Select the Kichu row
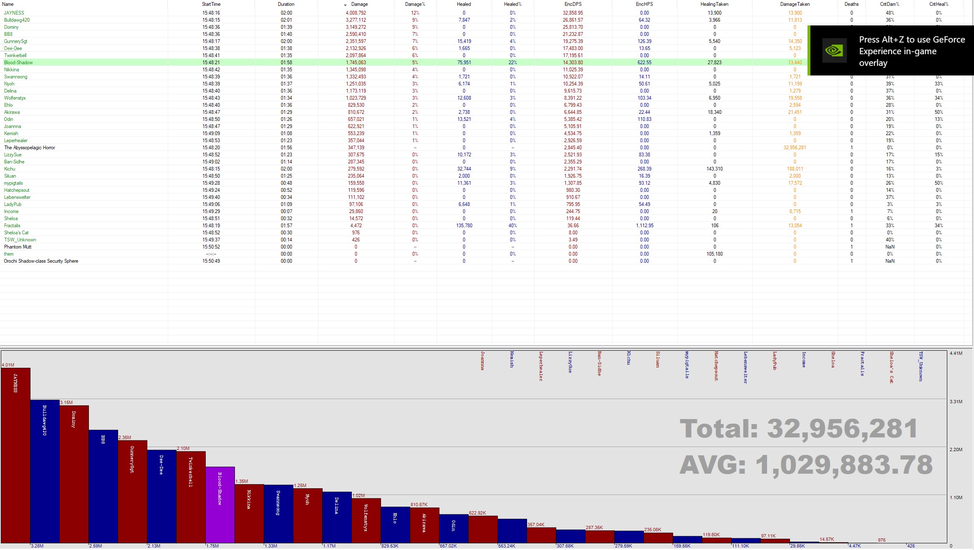Screen dimensions: 974x550 [10, 169]
